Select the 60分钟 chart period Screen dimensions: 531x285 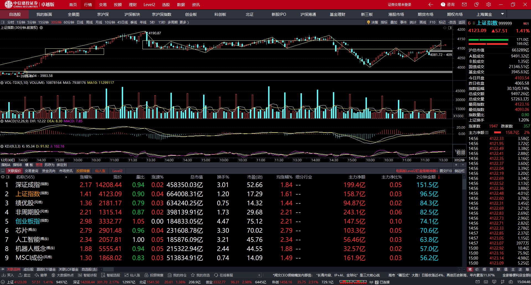[x=69, y=22]
